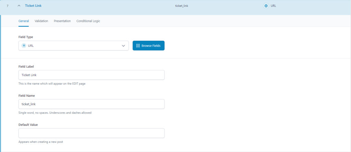Click the Browse Fields button
The image size is (351, 152).
[148, 45]
